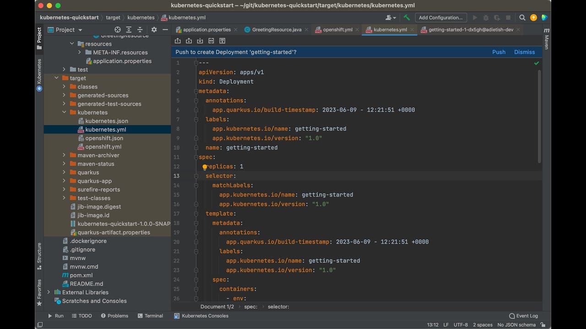Expand the META-INF.resources folder
The width and height of the screenshot is (586, 329).
pos(80,53)
